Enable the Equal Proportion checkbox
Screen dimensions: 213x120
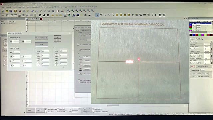(x=79, y=74)
